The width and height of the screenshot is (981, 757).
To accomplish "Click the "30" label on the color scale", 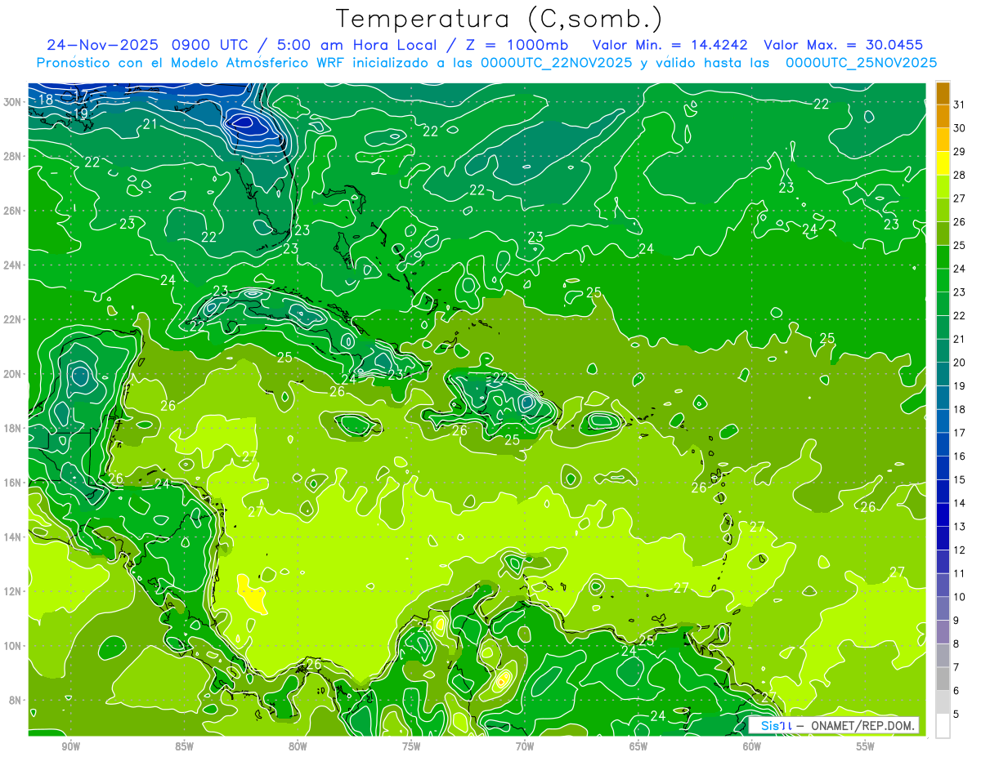I will click(x=959, y=128).
